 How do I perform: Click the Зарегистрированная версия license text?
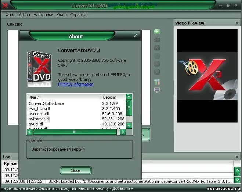[x=58, y=149]
